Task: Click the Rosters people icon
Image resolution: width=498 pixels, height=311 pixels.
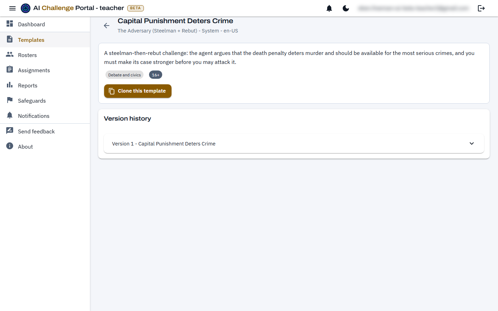Action: [x=10, y=55]
